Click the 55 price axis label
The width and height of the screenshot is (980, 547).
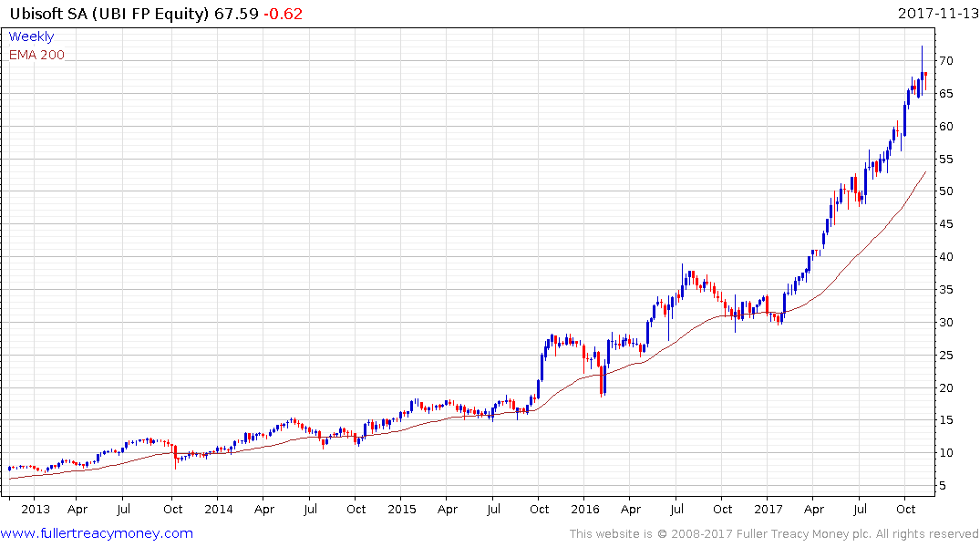pos(945,159)
